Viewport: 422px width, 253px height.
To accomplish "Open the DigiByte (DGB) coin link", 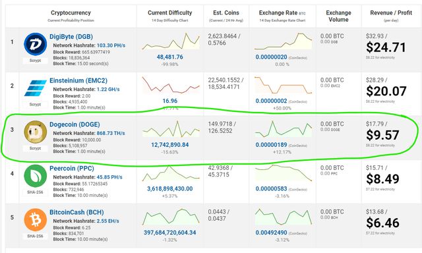I will click(71, 37).
